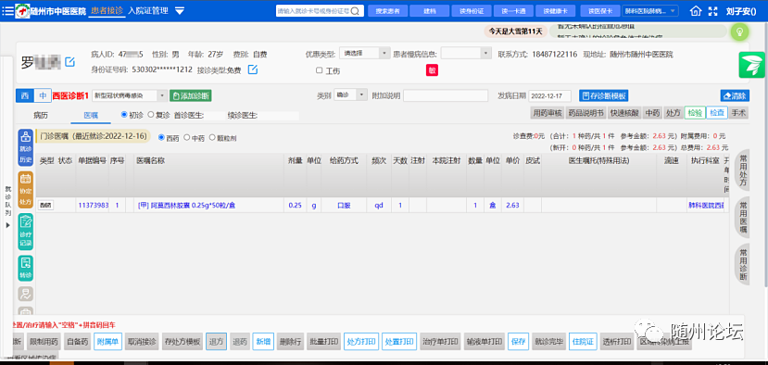
Task: Click the 检验 button
Action: (695, 113)
